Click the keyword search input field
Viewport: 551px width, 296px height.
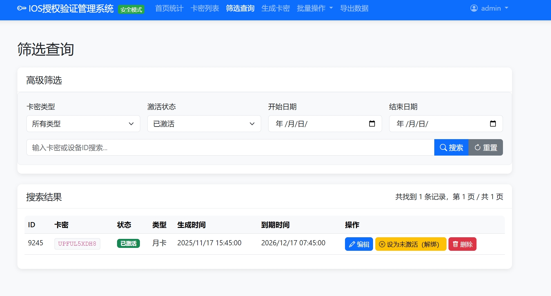226,147
